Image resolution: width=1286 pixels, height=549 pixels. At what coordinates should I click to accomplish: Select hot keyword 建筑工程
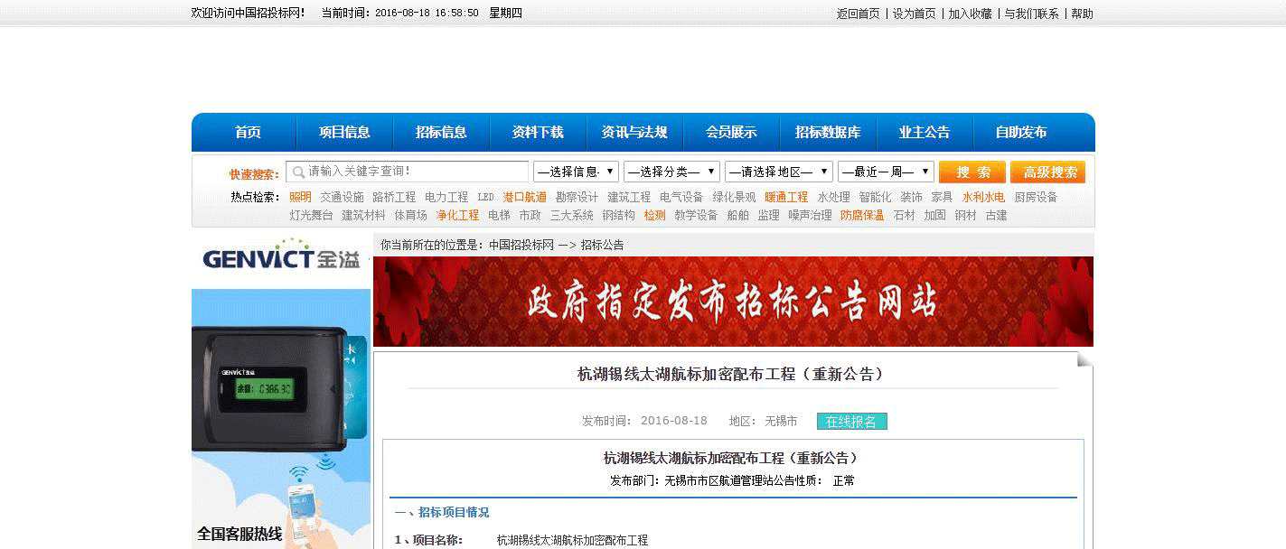(x=629, y=197)
